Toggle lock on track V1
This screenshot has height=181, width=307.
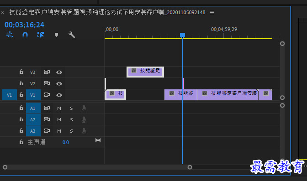(21, 95)
